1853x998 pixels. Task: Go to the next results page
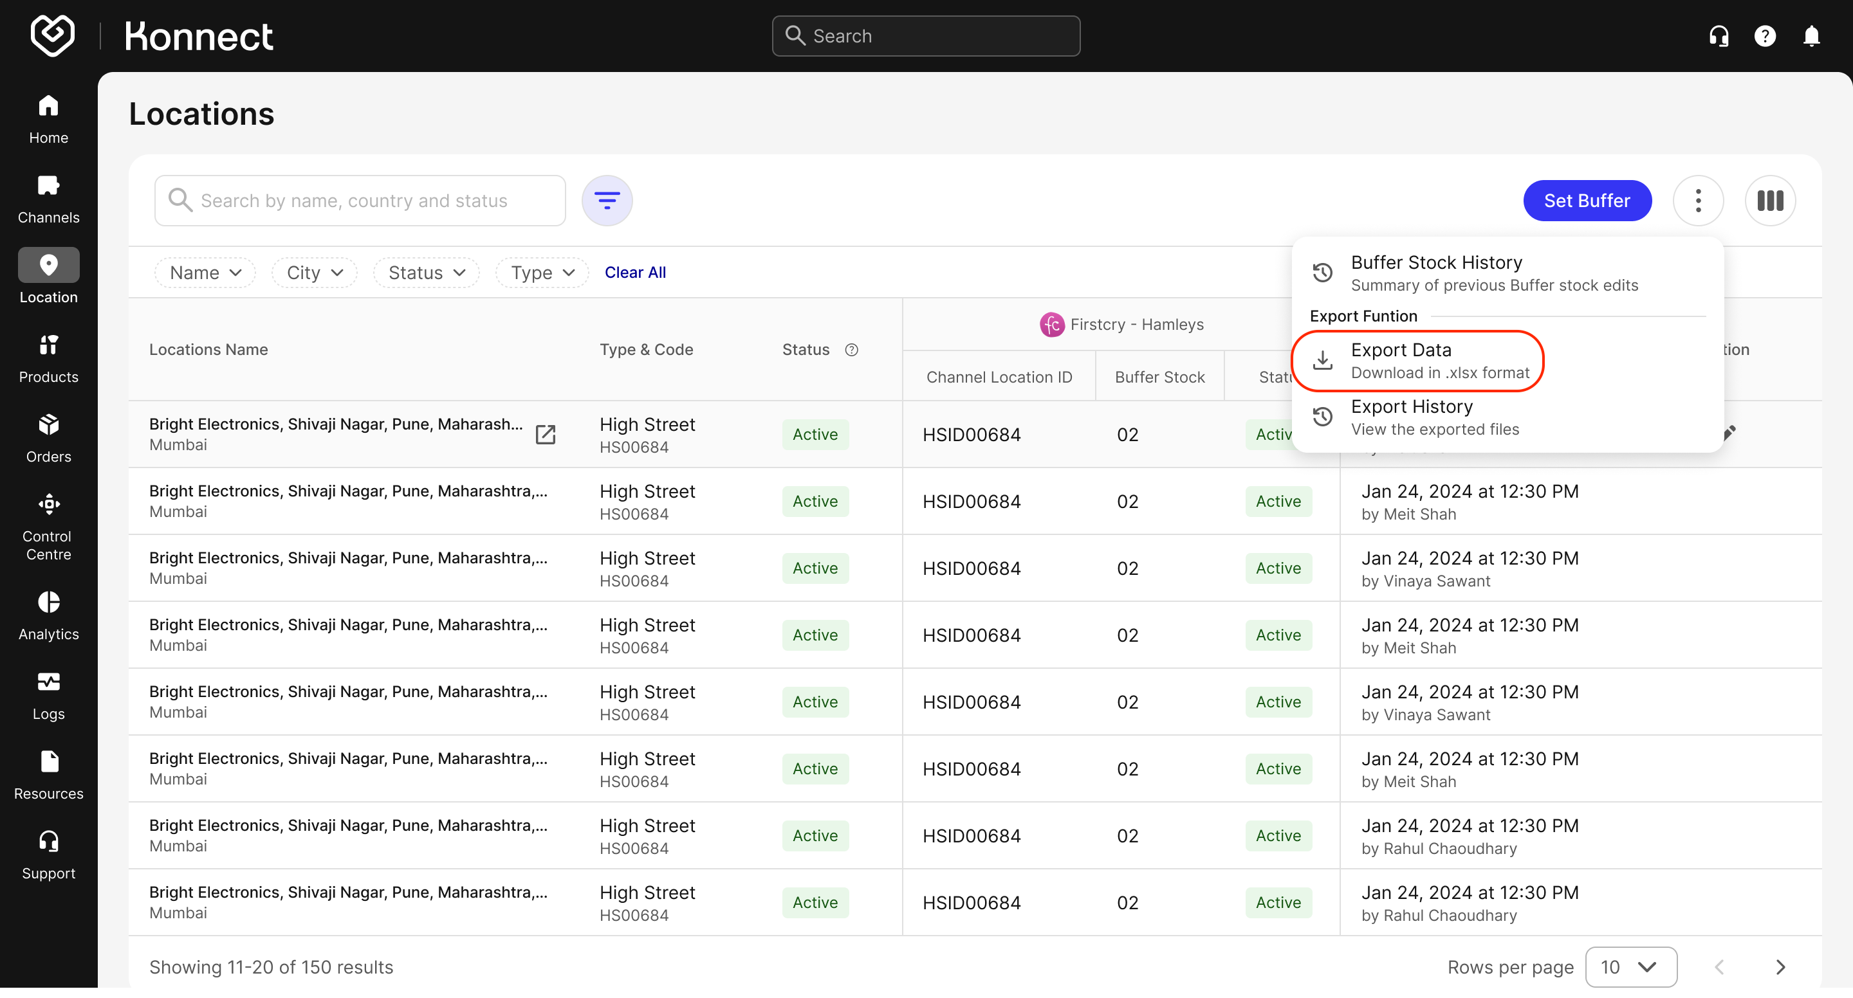click(x=1780, y=967)
